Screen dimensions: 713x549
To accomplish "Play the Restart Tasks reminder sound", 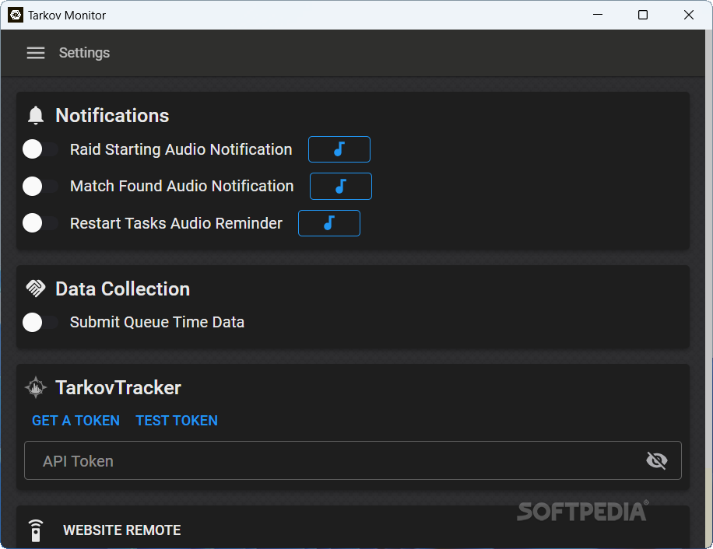I will [328, 223].
